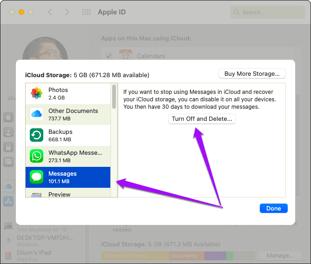Click the '101.1 MB' size value
The image size is (311, 264).
[x=59, y=181]
